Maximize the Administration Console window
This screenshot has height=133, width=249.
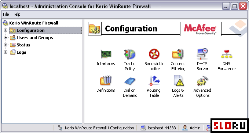pyautogui.click(x=234, y=6)
